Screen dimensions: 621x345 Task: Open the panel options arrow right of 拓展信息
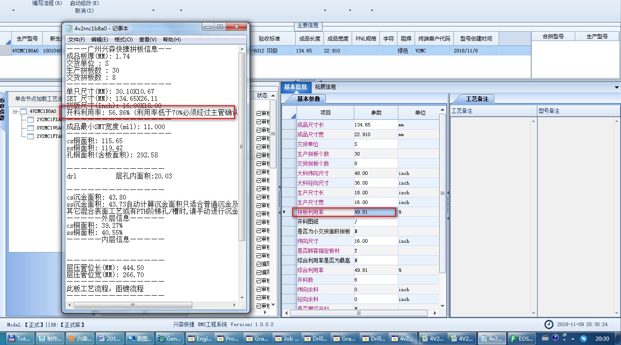coord(617,87)
